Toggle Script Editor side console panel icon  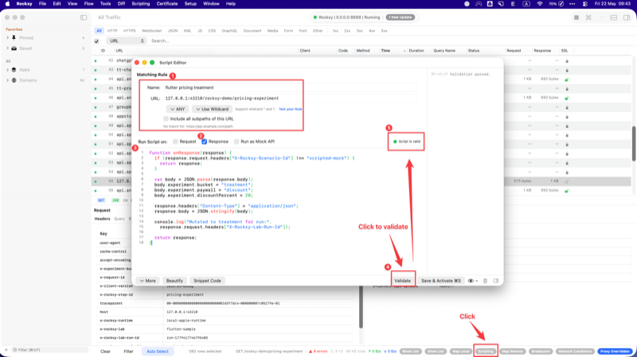coord(496,281)
